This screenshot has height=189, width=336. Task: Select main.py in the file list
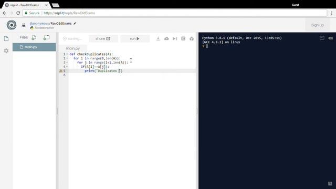pos(34,47)
